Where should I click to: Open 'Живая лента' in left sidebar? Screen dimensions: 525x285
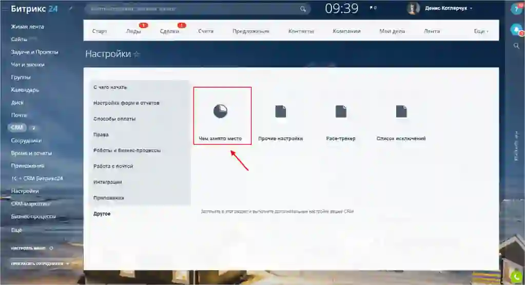[x=27, y=27]
